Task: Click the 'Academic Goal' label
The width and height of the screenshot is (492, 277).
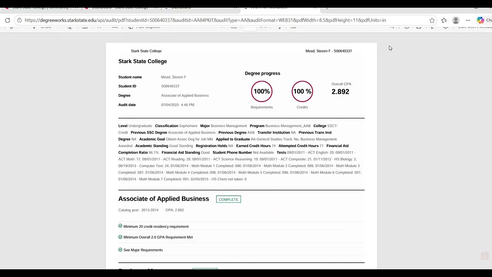Action: [152, 139]
